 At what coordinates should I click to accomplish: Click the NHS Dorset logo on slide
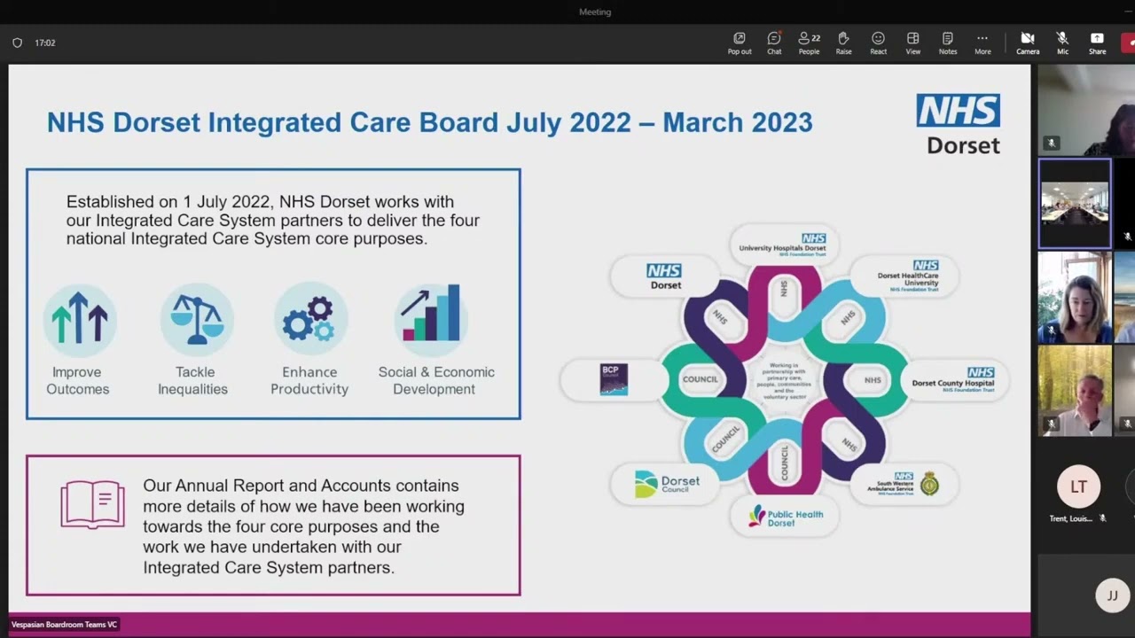pos(958,124)
